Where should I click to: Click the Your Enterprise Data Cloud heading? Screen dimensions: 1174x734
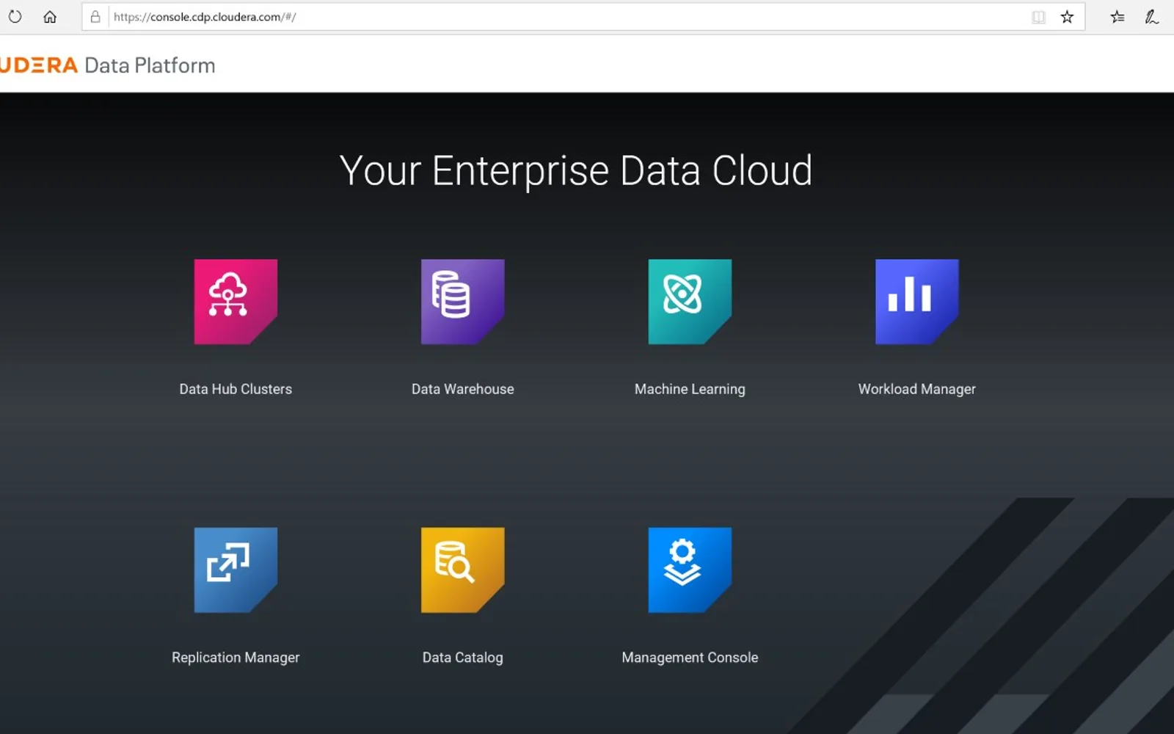(576, 171)
